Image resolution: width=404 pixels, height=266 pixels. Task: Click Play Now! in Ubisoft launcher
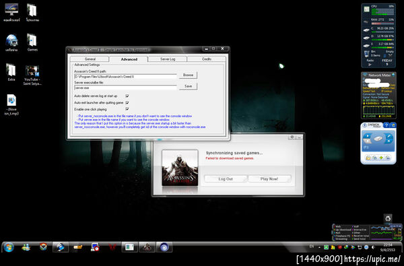point(269,179)
